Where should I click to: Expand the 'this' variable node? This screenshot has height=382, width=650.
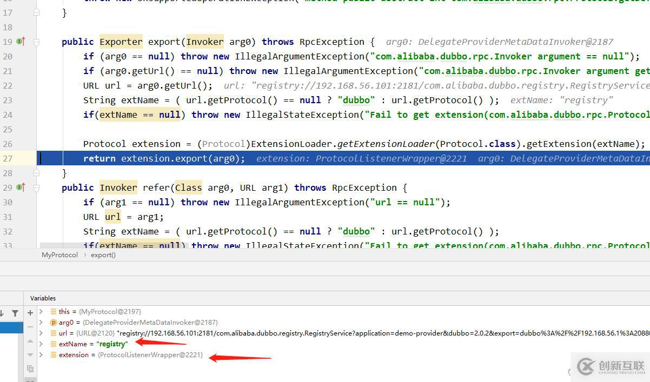click(x=42, y=312)
